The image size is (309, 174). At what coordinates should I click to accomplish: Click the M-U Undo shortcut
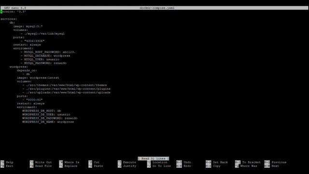(x=184, y=162)
